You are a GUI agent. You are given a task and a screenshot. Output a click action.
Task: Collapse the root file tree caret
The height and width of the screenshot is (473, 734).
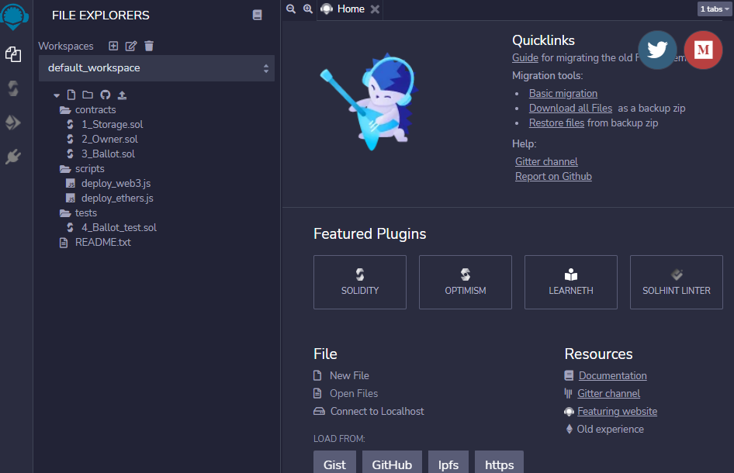57,95
